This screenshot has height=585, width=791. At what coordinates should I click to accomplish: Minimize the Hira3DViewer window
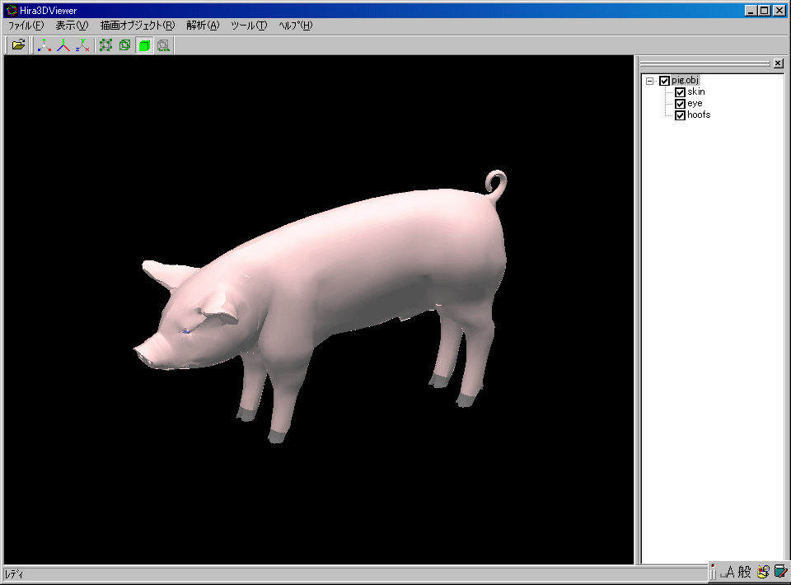pyautogui.click(x=751, y=11)
